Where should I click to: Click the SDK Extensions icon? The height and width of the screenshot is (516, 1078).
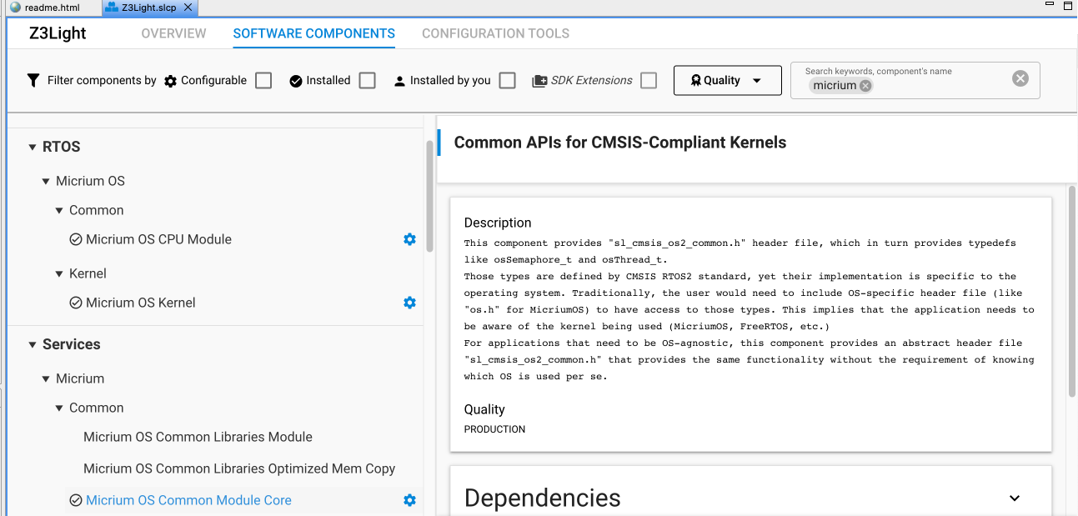pyautogui.click(x=539, y=81)
